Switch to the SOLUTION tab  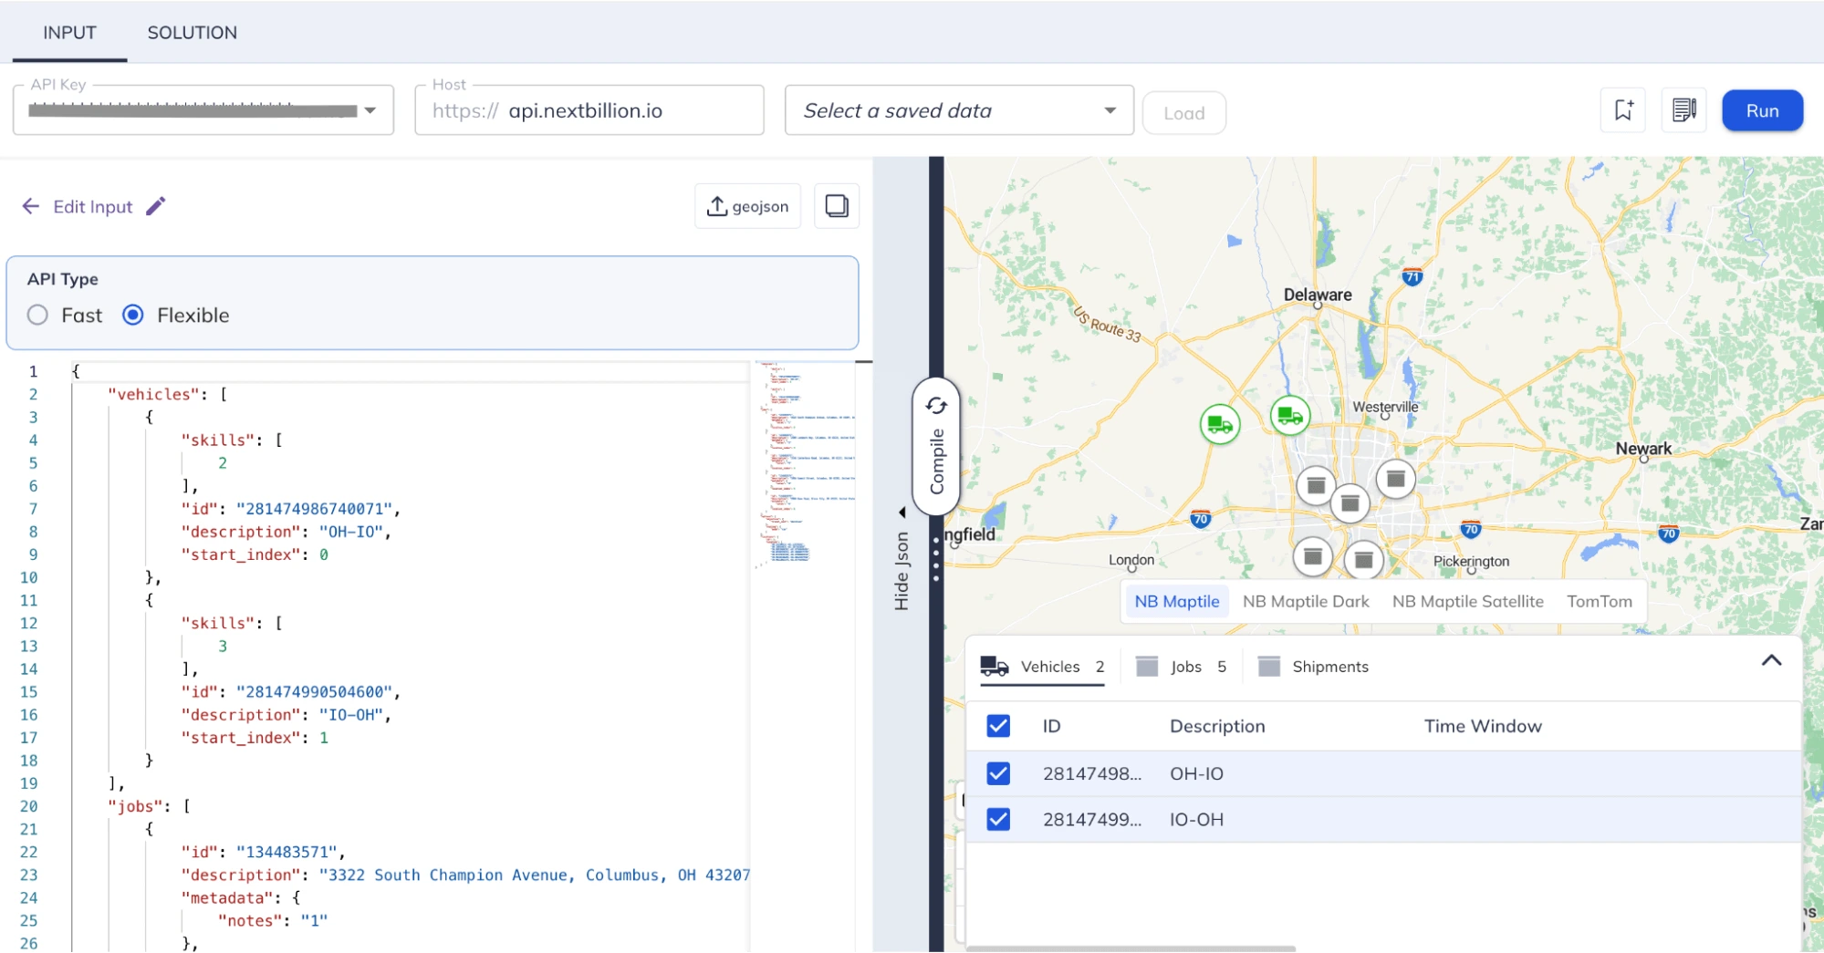pyautogui.click(x=193, y=32)
